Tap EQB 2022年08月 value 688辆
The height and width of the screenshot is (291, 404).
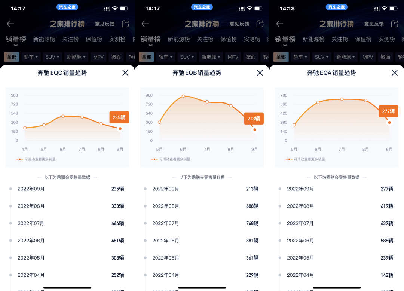tap(252, 206)
